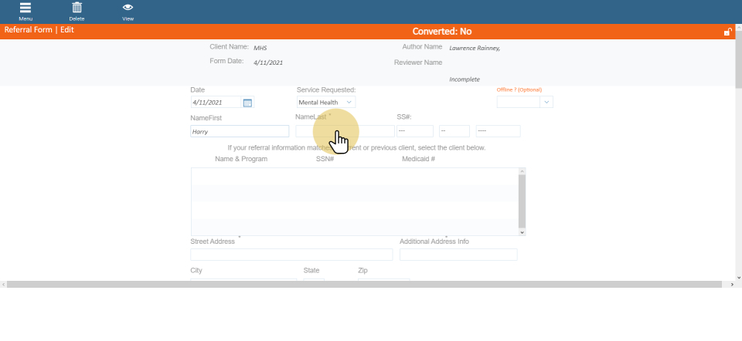Open the calendar picker beside the Date field
This screenshot has width=742, height=341.
[247, 103]
